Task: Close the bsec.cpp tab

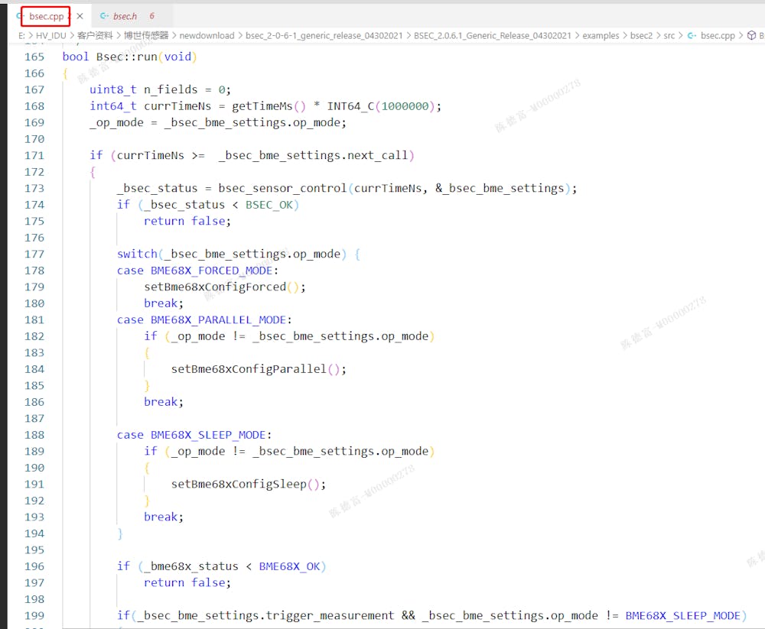Action: (x=80, y=15)
